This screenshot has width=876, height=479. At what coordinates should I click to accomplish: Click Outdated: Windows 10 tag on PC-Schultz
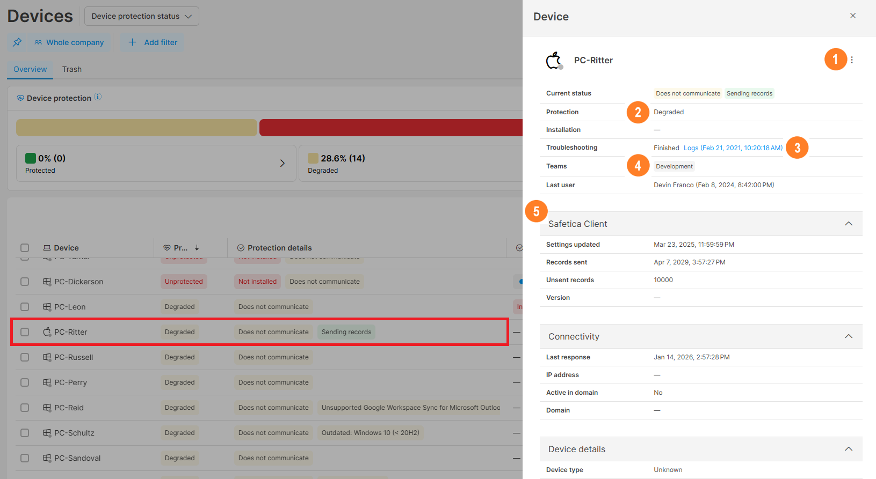coord(371,433)
